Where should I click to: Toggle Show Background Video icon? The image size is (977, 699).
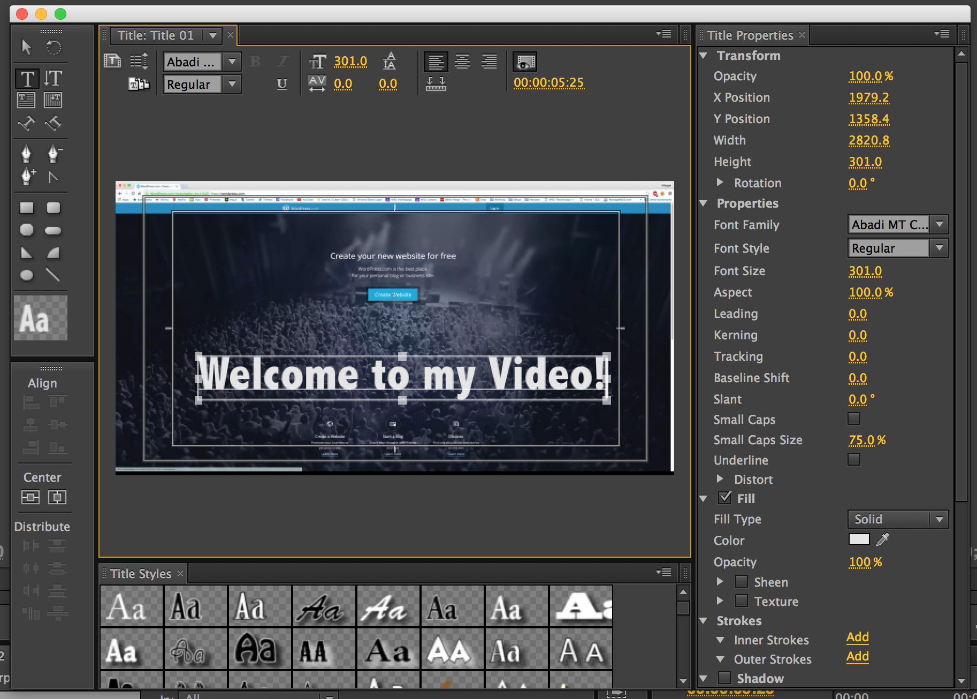[524, 62]
